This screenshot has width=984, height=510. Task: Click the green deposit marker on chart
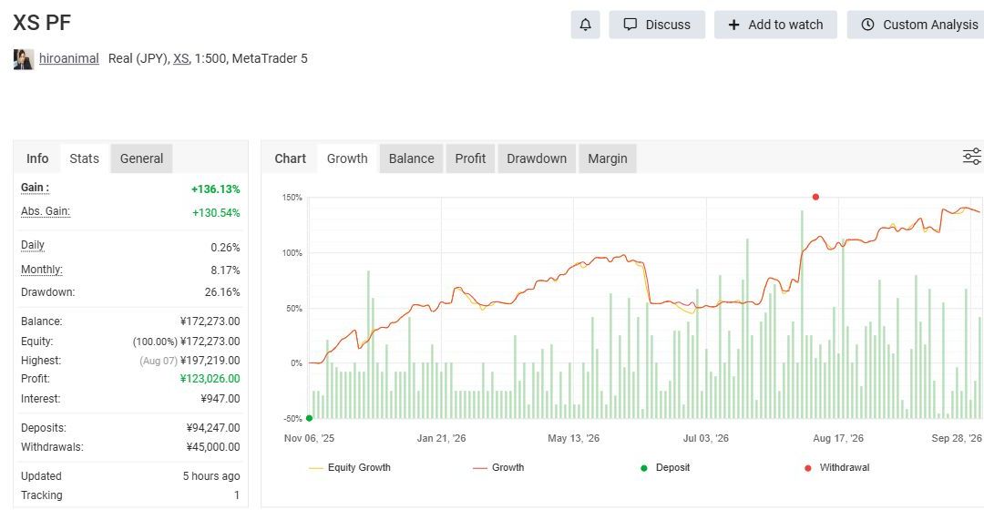(x=310, y=418)
